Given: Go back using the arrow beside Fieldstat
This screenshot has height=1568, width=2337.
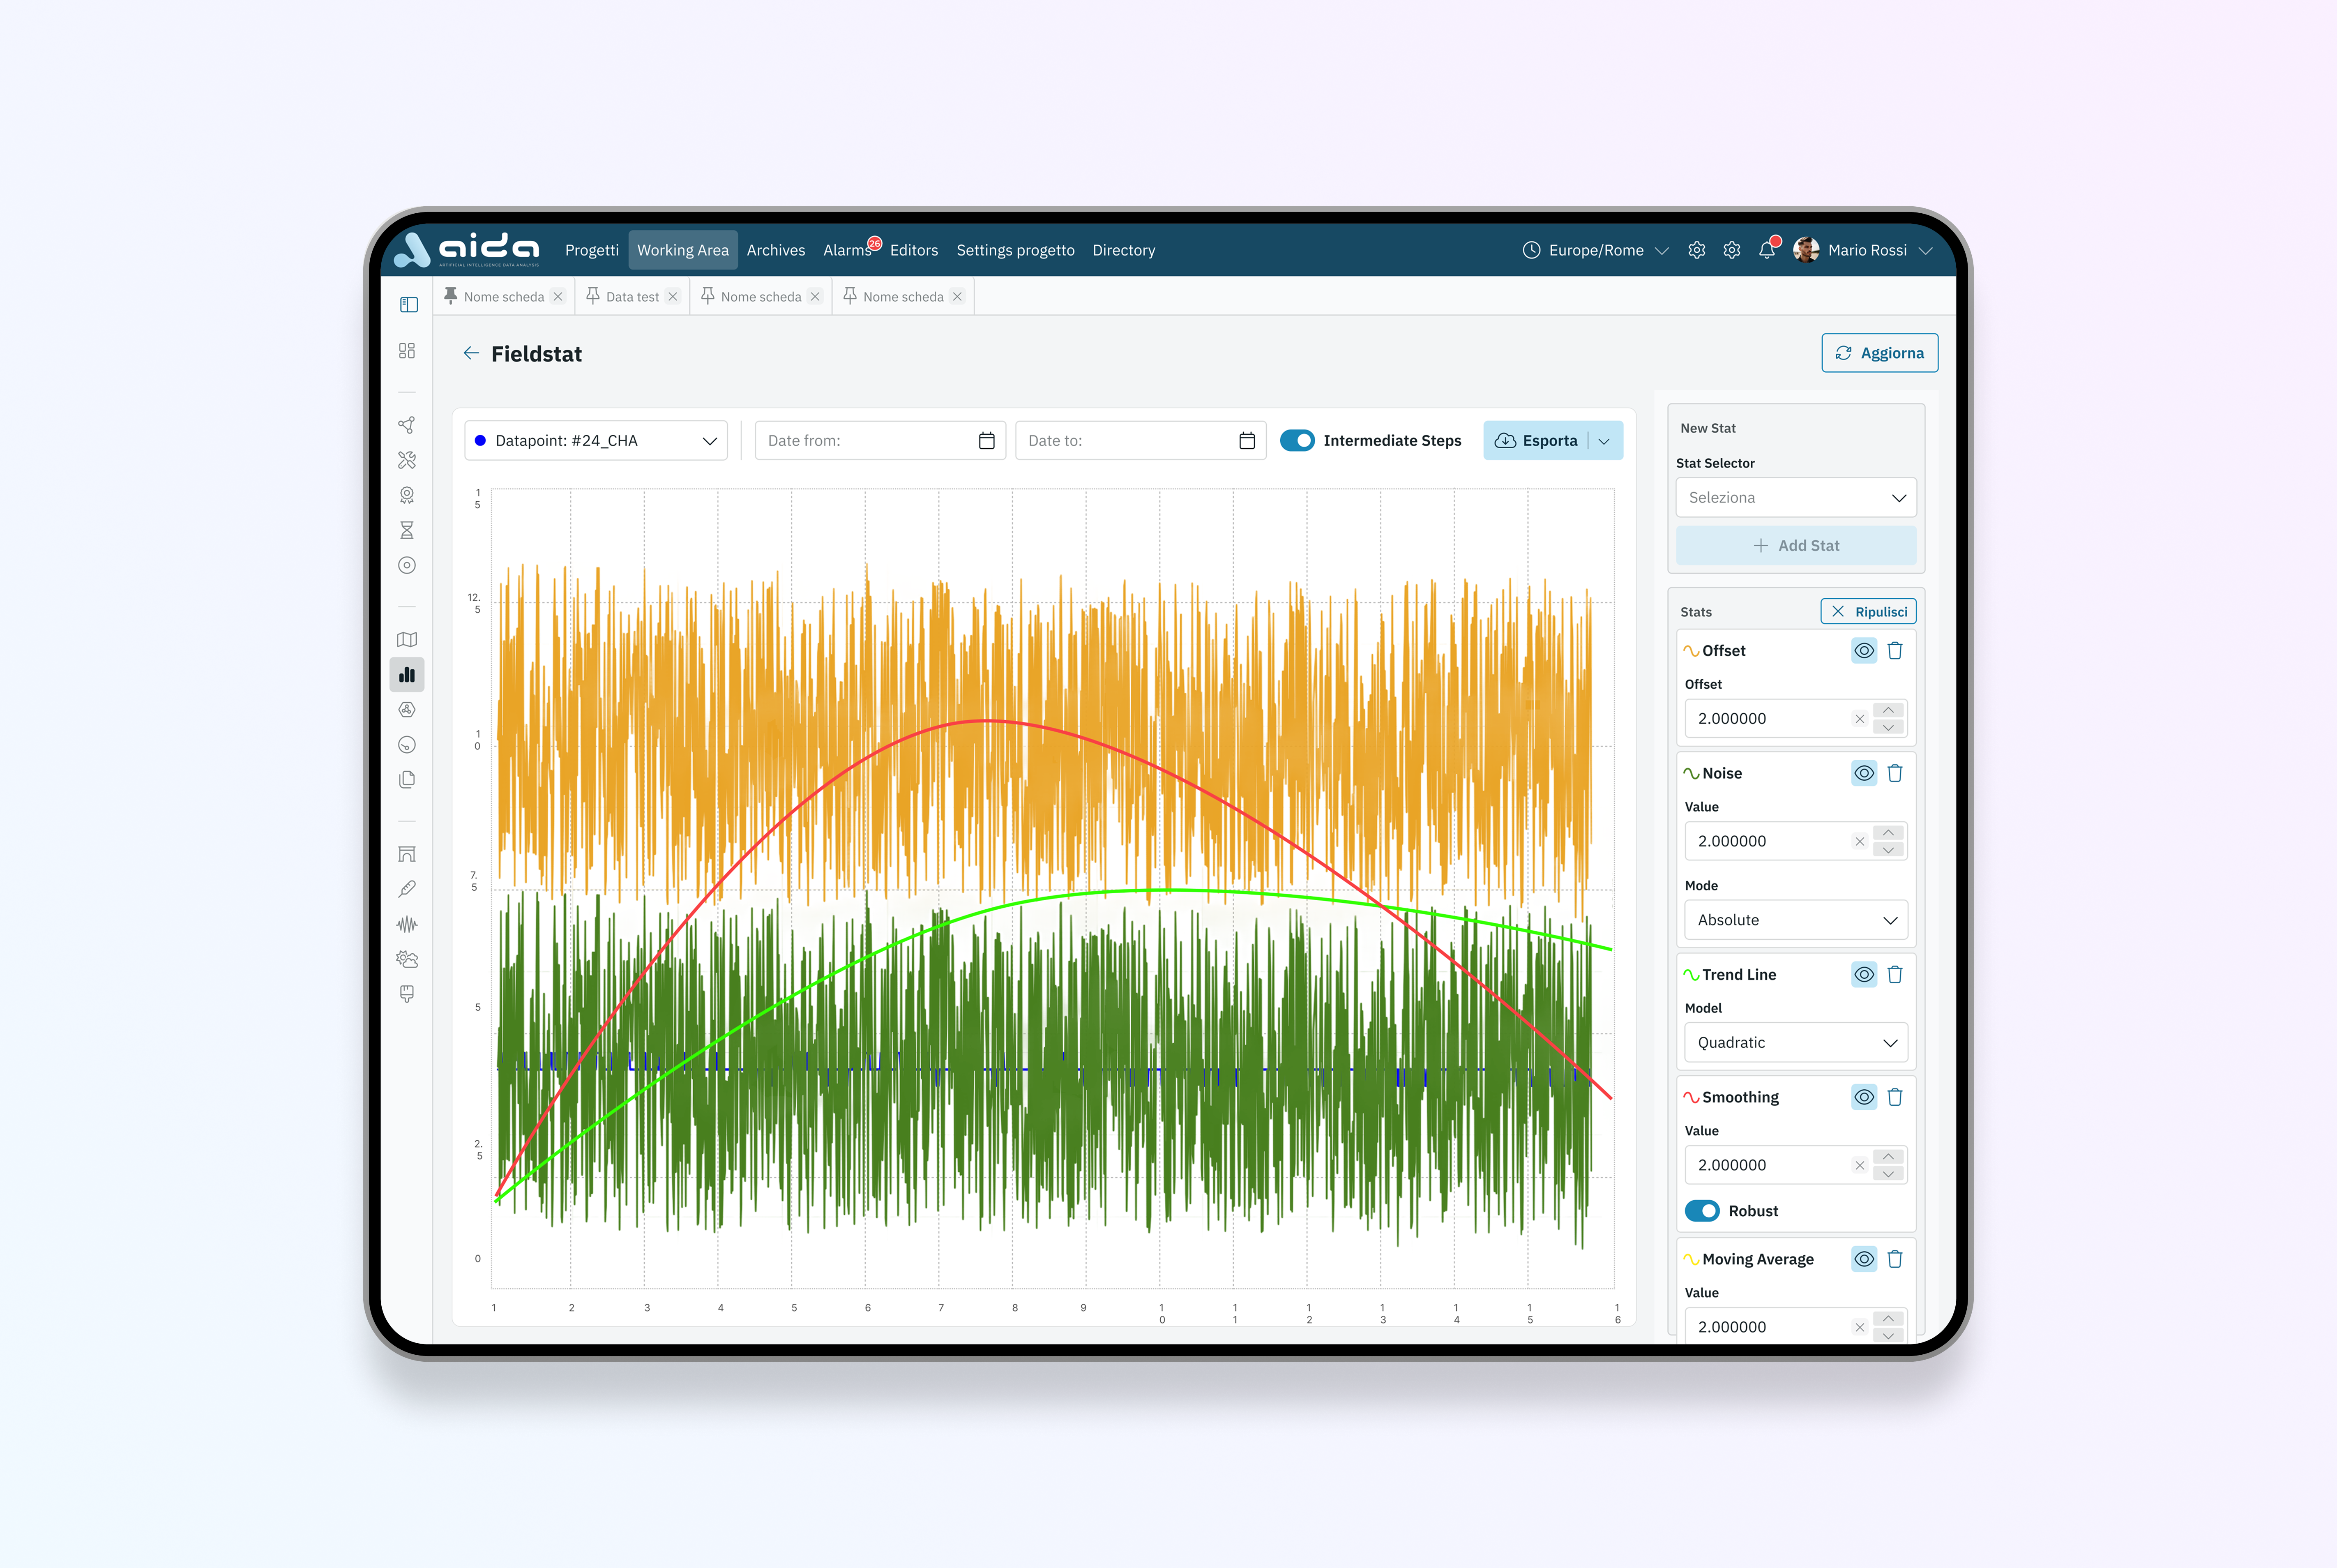Looking at the screenshot, I should 471,353.
